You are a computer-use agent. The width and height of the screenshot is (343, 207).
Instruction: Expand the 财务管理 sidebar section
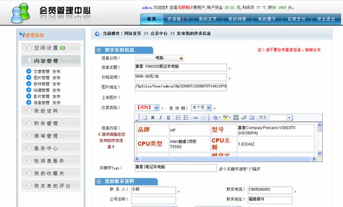pos(51,123)
